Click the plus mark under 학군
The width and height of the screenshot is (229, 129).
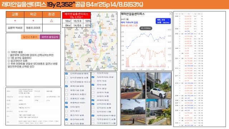(x=33, y=21)
